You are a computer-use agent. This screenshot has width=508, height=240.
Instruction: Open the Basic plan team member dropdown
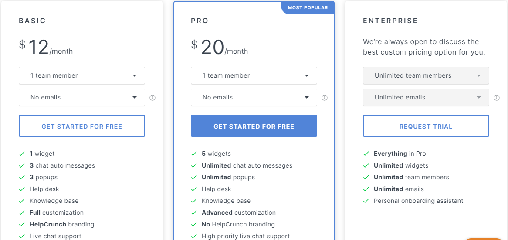[81, 75]
